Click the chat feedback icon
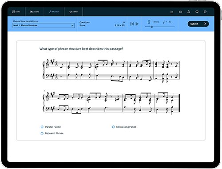 [197, 12]
